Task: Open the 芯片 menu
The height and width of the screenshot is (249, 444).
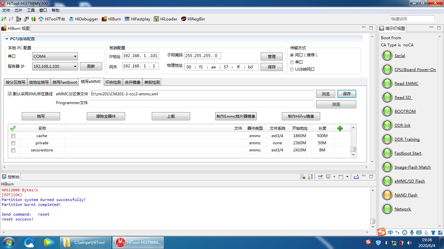Action: pos(18,10)
